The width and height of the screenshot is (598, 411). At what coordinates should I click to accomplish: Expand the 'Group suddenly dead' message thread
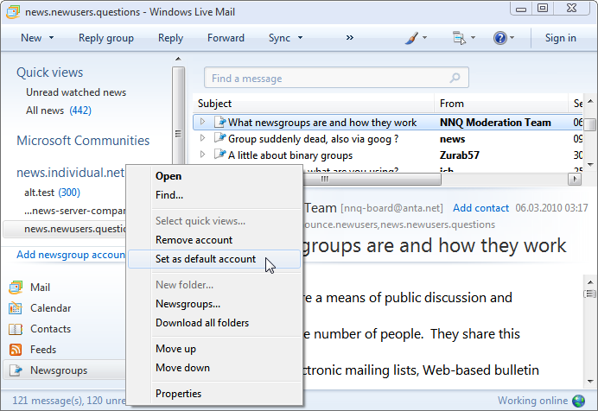pos(202,138)
